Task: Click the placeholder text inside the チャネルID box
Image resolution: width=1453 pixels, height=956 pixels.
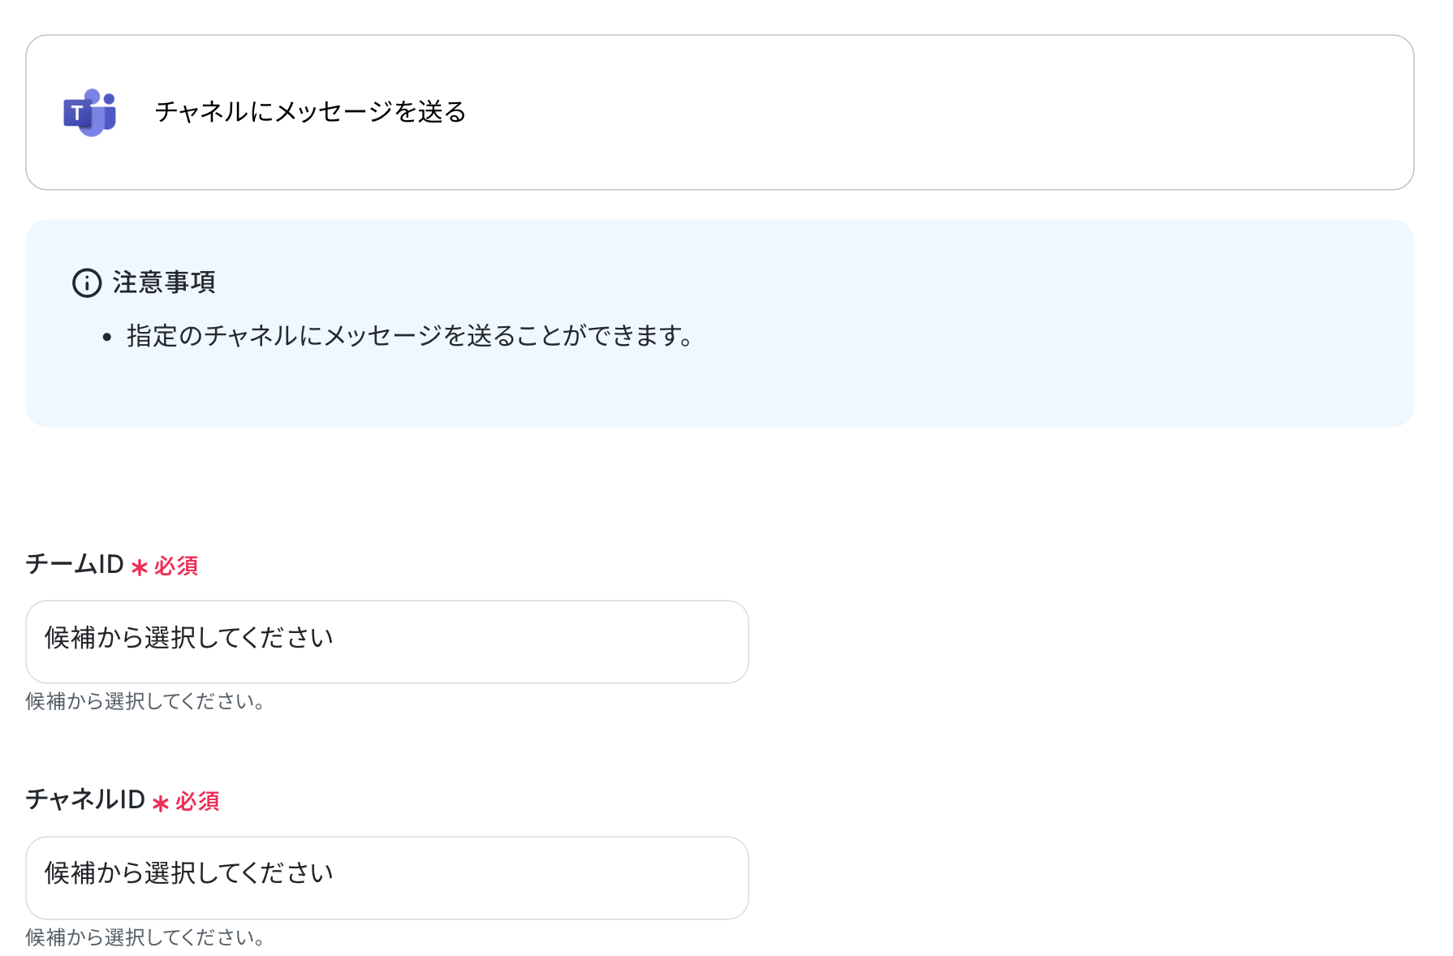Action: (189, 873)
